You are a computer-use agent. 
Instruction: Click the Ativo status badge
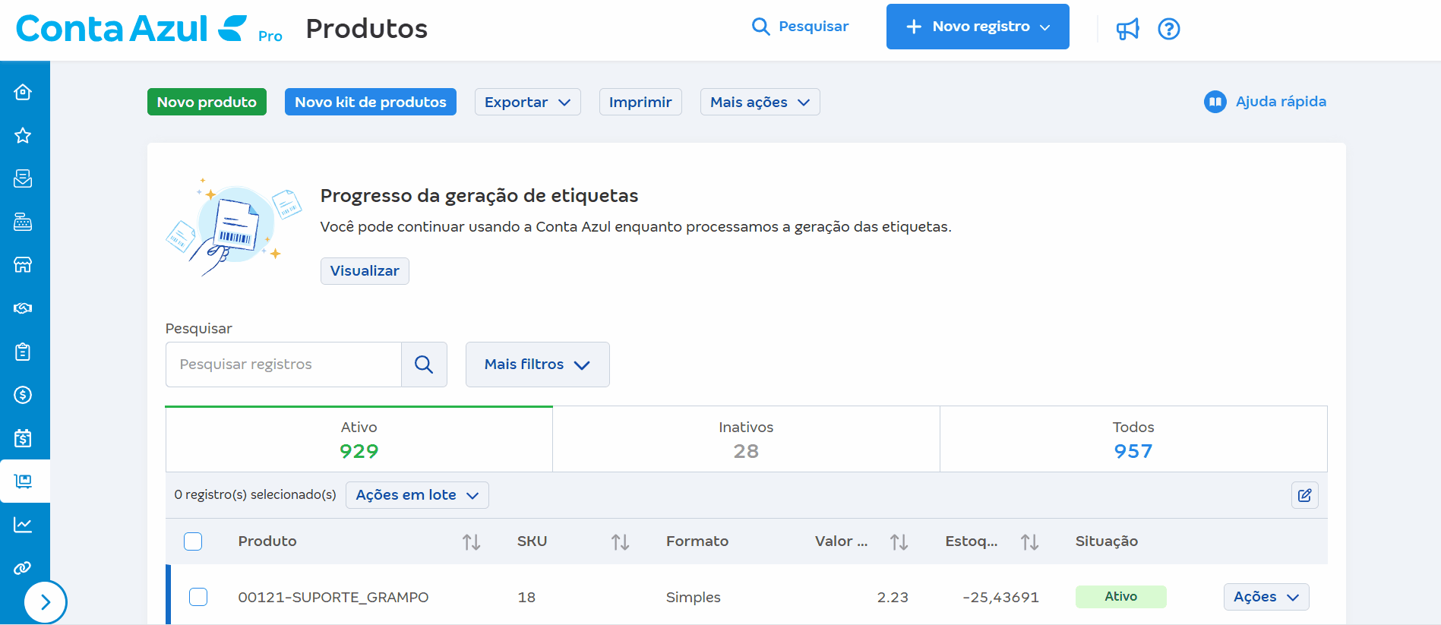(x=1120, y=597)
